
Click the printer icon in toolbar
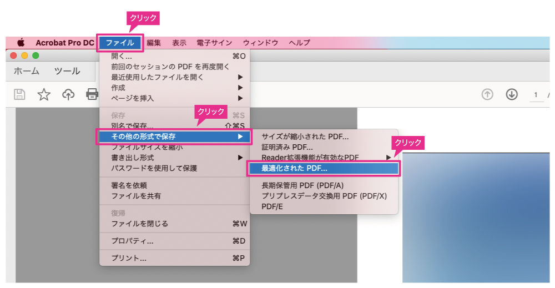(x=92, y=94)
